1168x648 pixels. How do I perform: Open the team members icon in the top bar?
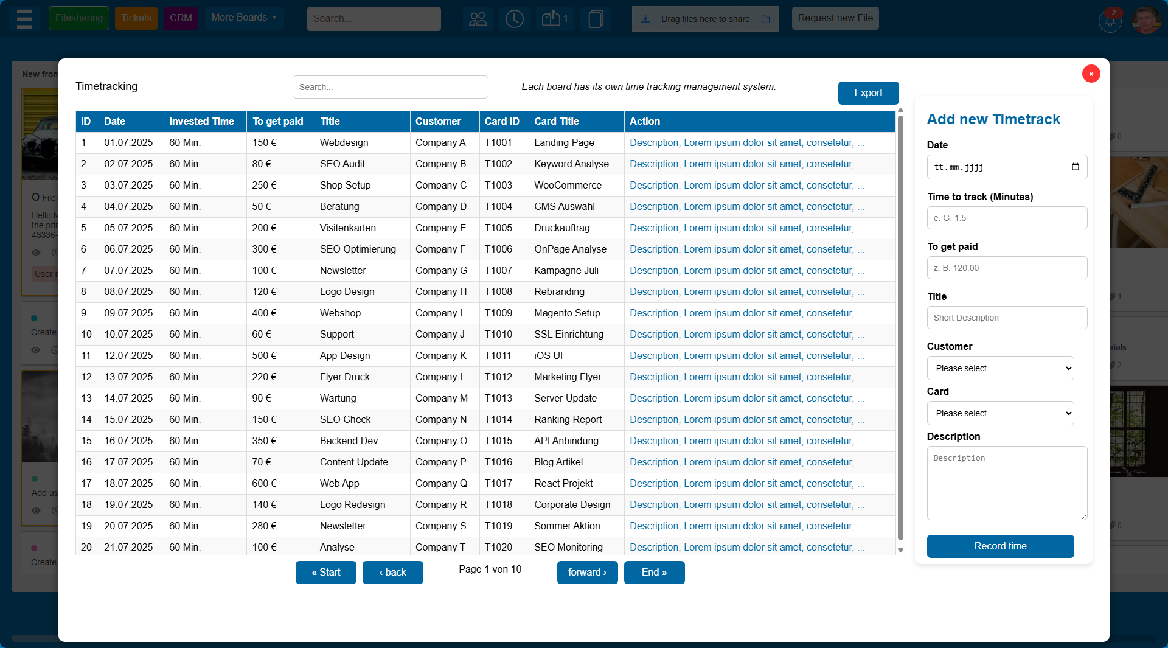(x=478, y=19)
